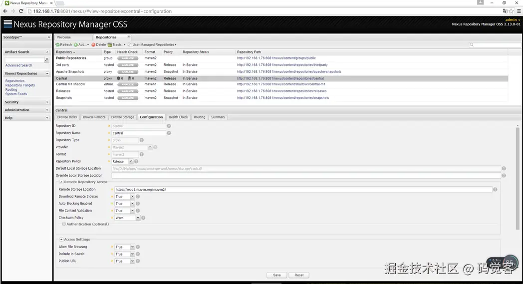Toggle the Authentication (optional) checkbox
The image size is (523, 284).
click(64, 224)
